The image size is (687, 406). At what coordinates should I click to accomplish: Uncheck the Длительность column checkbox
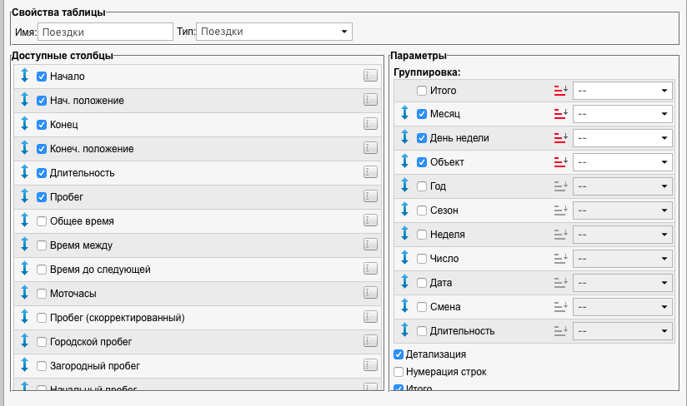point(42,173)
